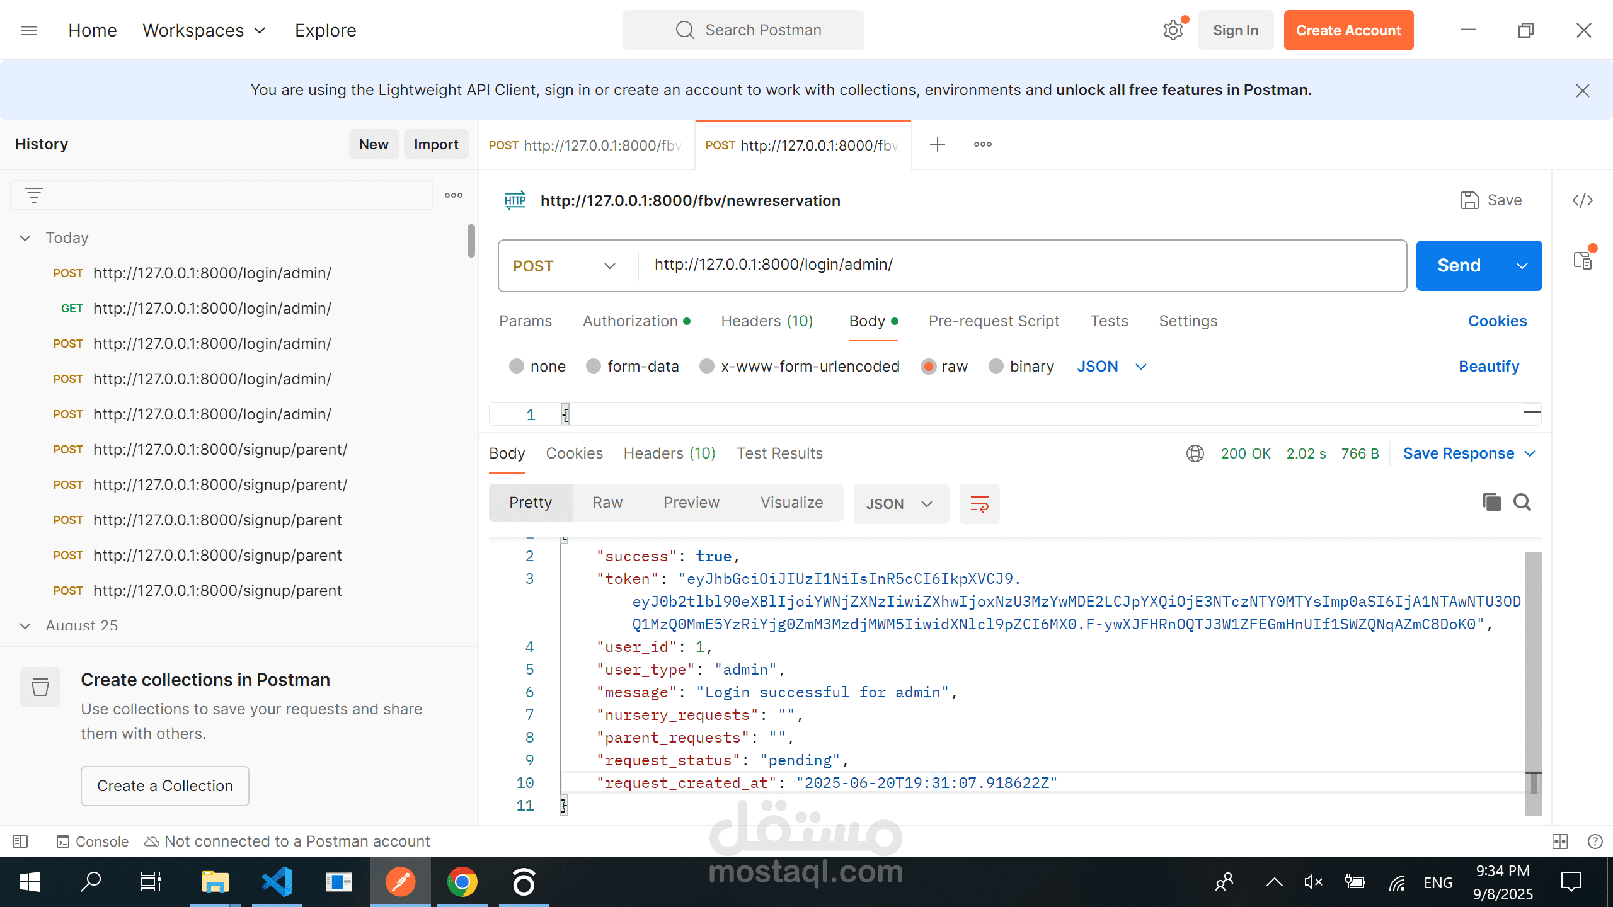1613x907 pixels.
Task: Toggle two-pane layout icon
Action: (x=1560, y=841)
